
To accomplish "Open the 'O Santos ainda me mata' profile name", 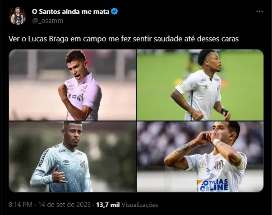I will [x=71, y=12].
